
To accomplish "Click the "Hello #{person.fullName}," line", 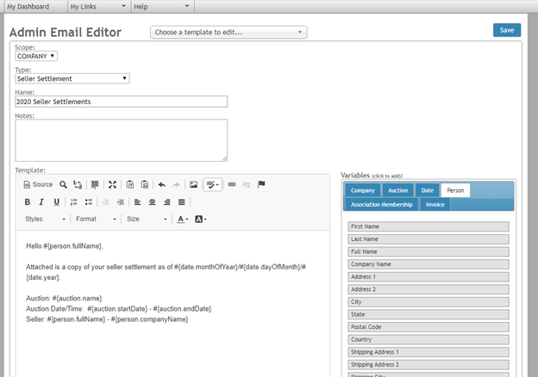I will pyautogui.click(x=65, y=246).
